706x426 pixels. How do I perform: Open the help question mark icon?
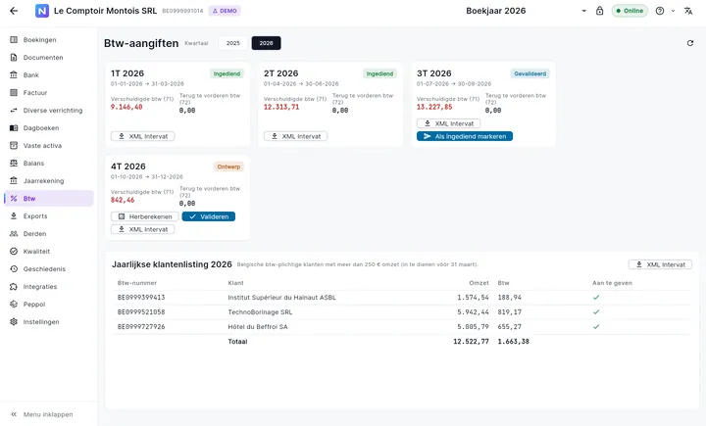660,11
